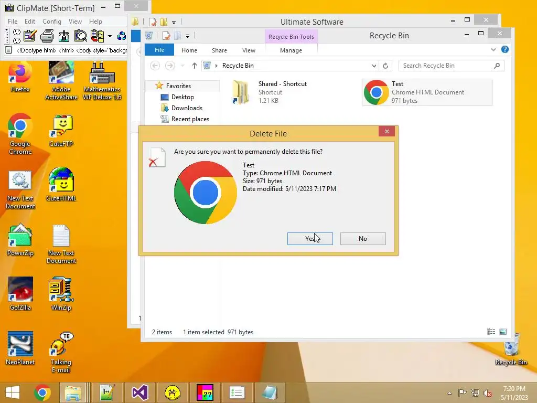This screenshot has height=403, width=537.
Task: Click the ClipMate edit clip icon
Action: pos(30,36)
